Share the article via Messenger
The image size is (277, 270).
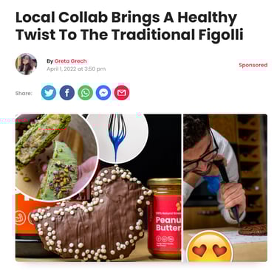point(103,93)
